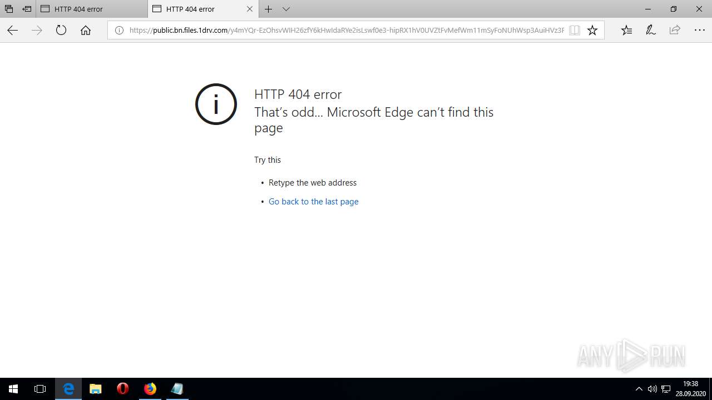Minimize the Edge window
This screenshot has width=712, height=400.
pyautogui.click(x=648, y=9)
